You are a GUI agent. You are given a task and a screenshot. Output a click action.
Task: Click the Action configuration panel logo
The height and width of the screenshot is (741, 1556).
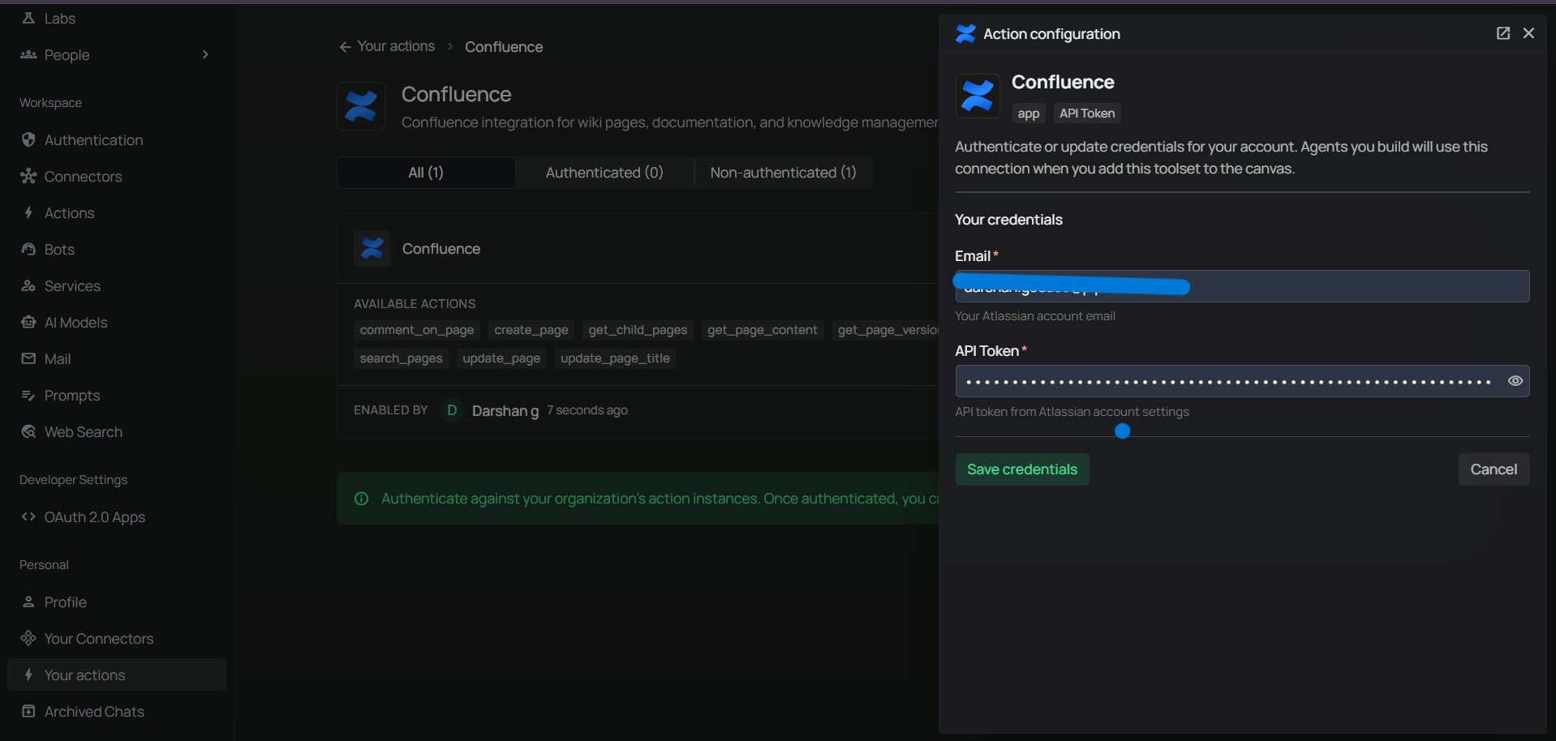965,33
